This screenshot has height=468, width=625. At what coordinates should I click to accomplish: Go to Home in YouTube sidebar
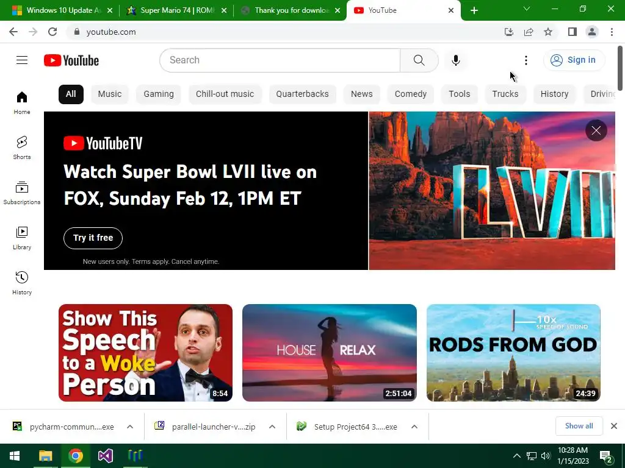[22, 102]
